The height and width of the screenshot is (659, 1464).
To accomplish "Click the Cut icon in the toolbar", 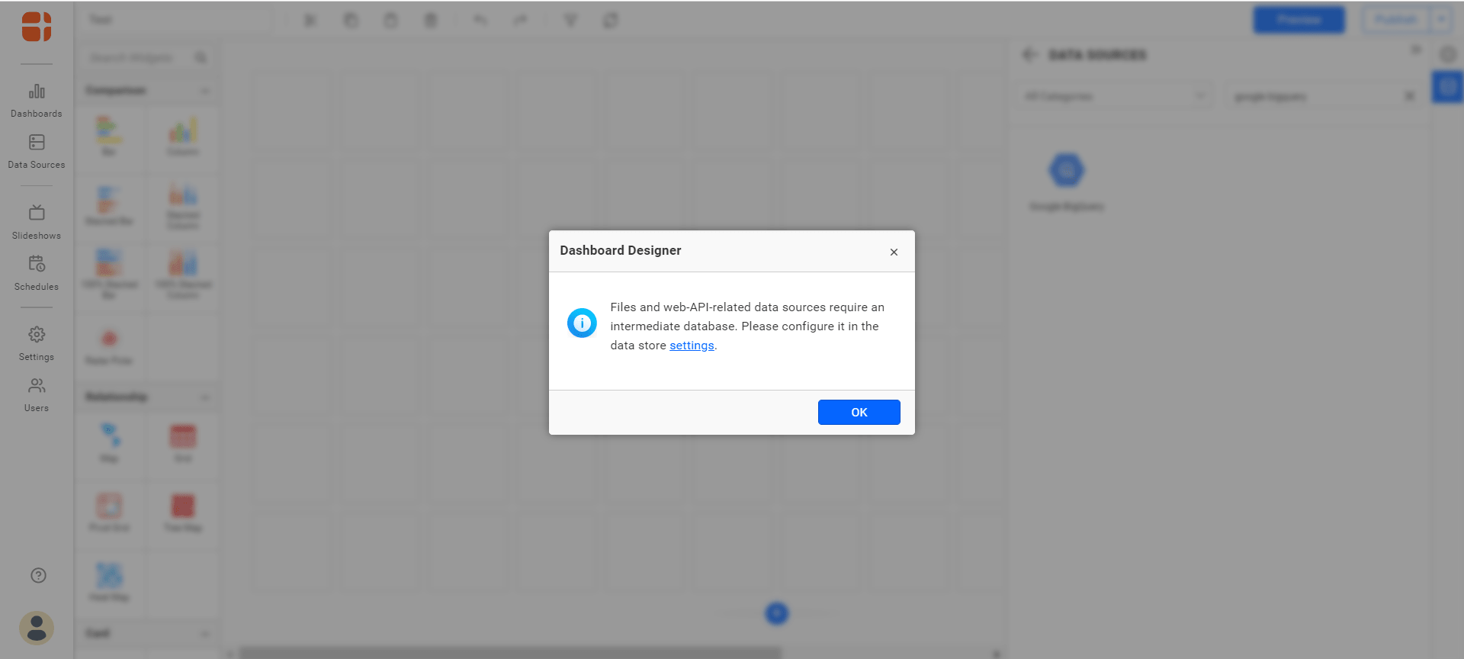I will tap(310, 21).
